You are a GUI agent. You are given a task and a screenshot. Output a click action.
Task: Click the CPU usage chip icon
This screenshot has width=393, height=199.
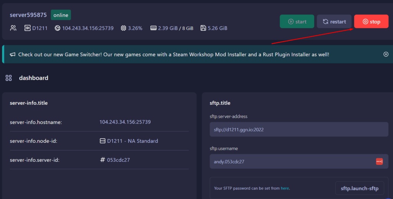coord(124,28)
